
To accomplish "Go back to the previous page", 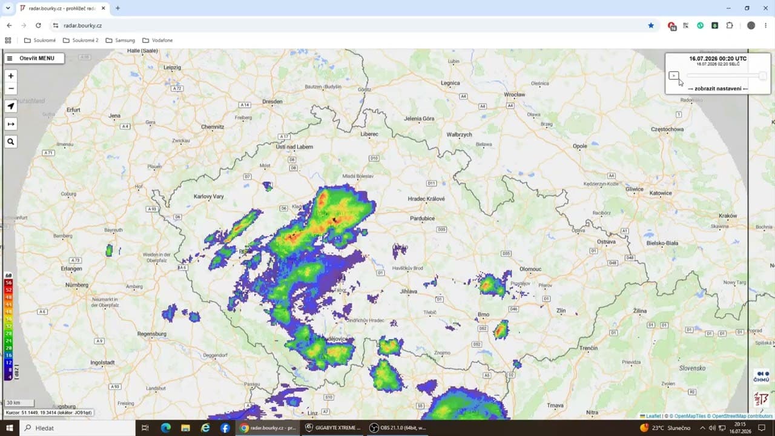I will point(9,25).
